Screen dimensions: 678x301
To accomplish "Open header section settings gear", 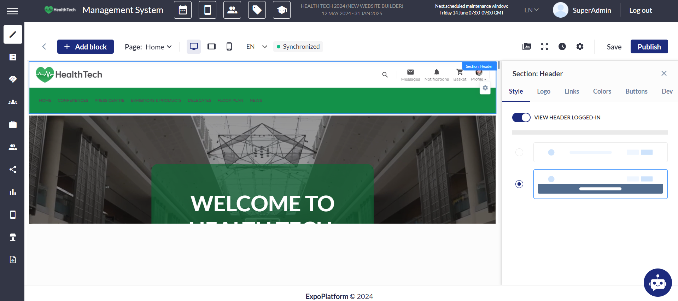I will pos(485,88).
